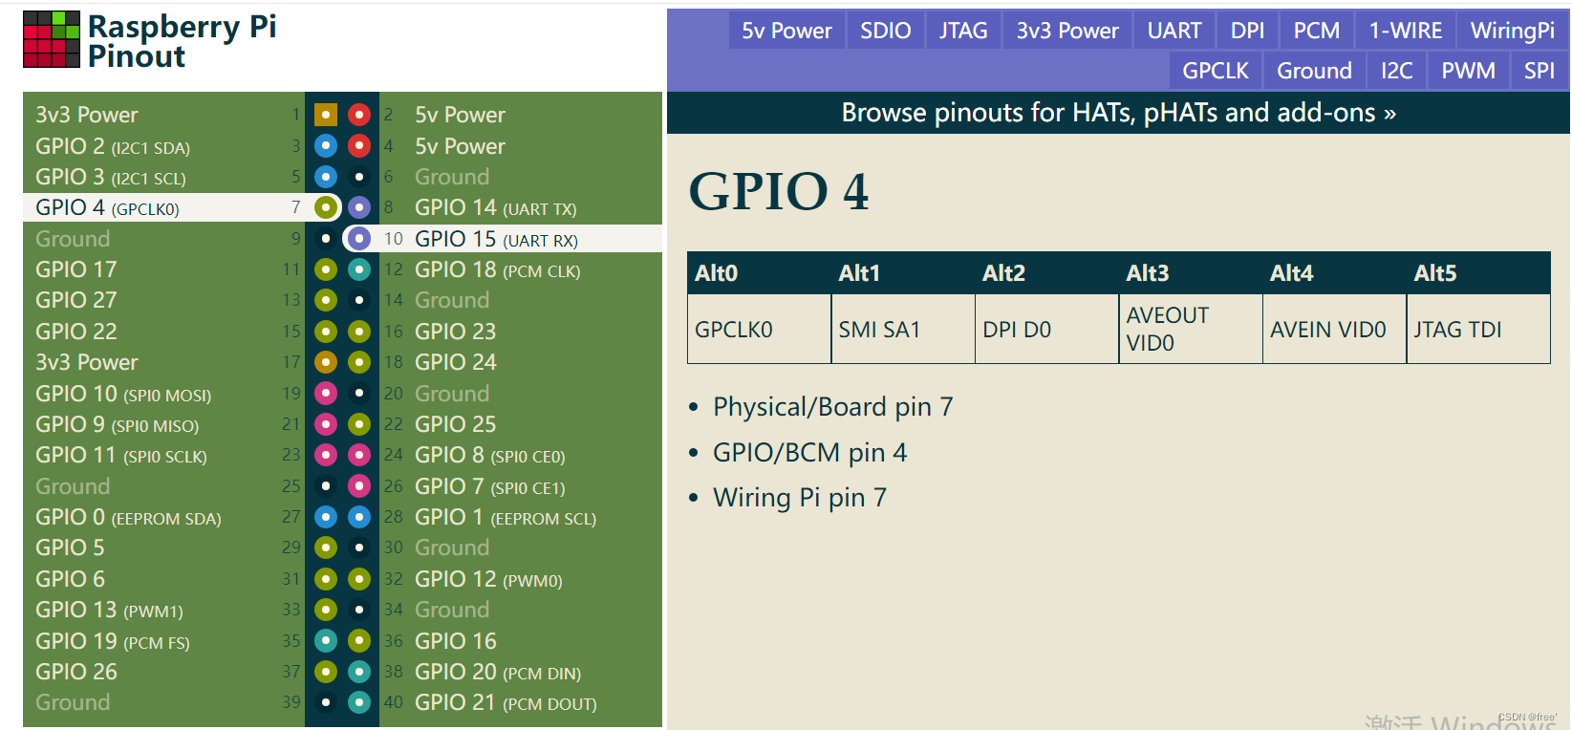
Task: Select the olive pin 11 GPIO 17 dot
Action: click(x=326, y=269)
